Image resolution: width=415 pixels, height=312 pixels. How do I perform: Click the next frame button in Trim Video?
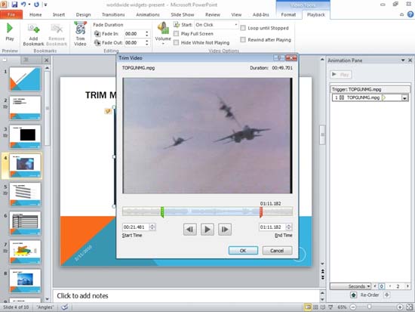click(x=225, y=230)
